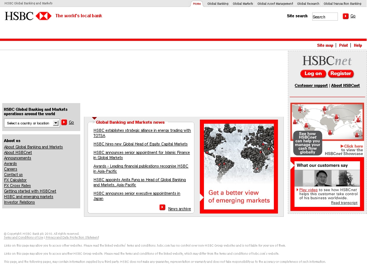Open the Awards link in About us
The image size is (367, 268).
(x=10, y=163)
